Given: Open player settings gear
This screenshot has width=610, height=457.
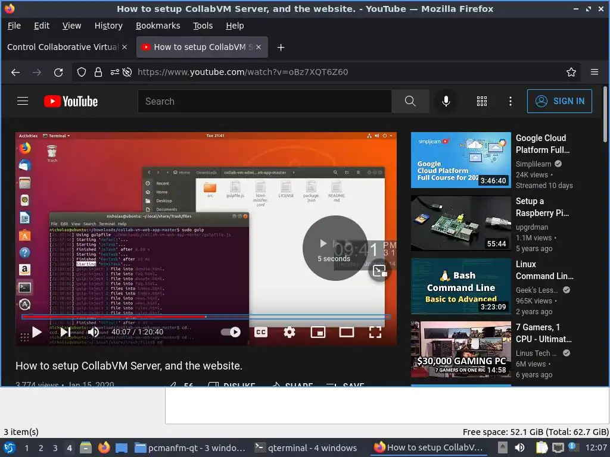Looking at the screenshot, I should coord(289,332).
